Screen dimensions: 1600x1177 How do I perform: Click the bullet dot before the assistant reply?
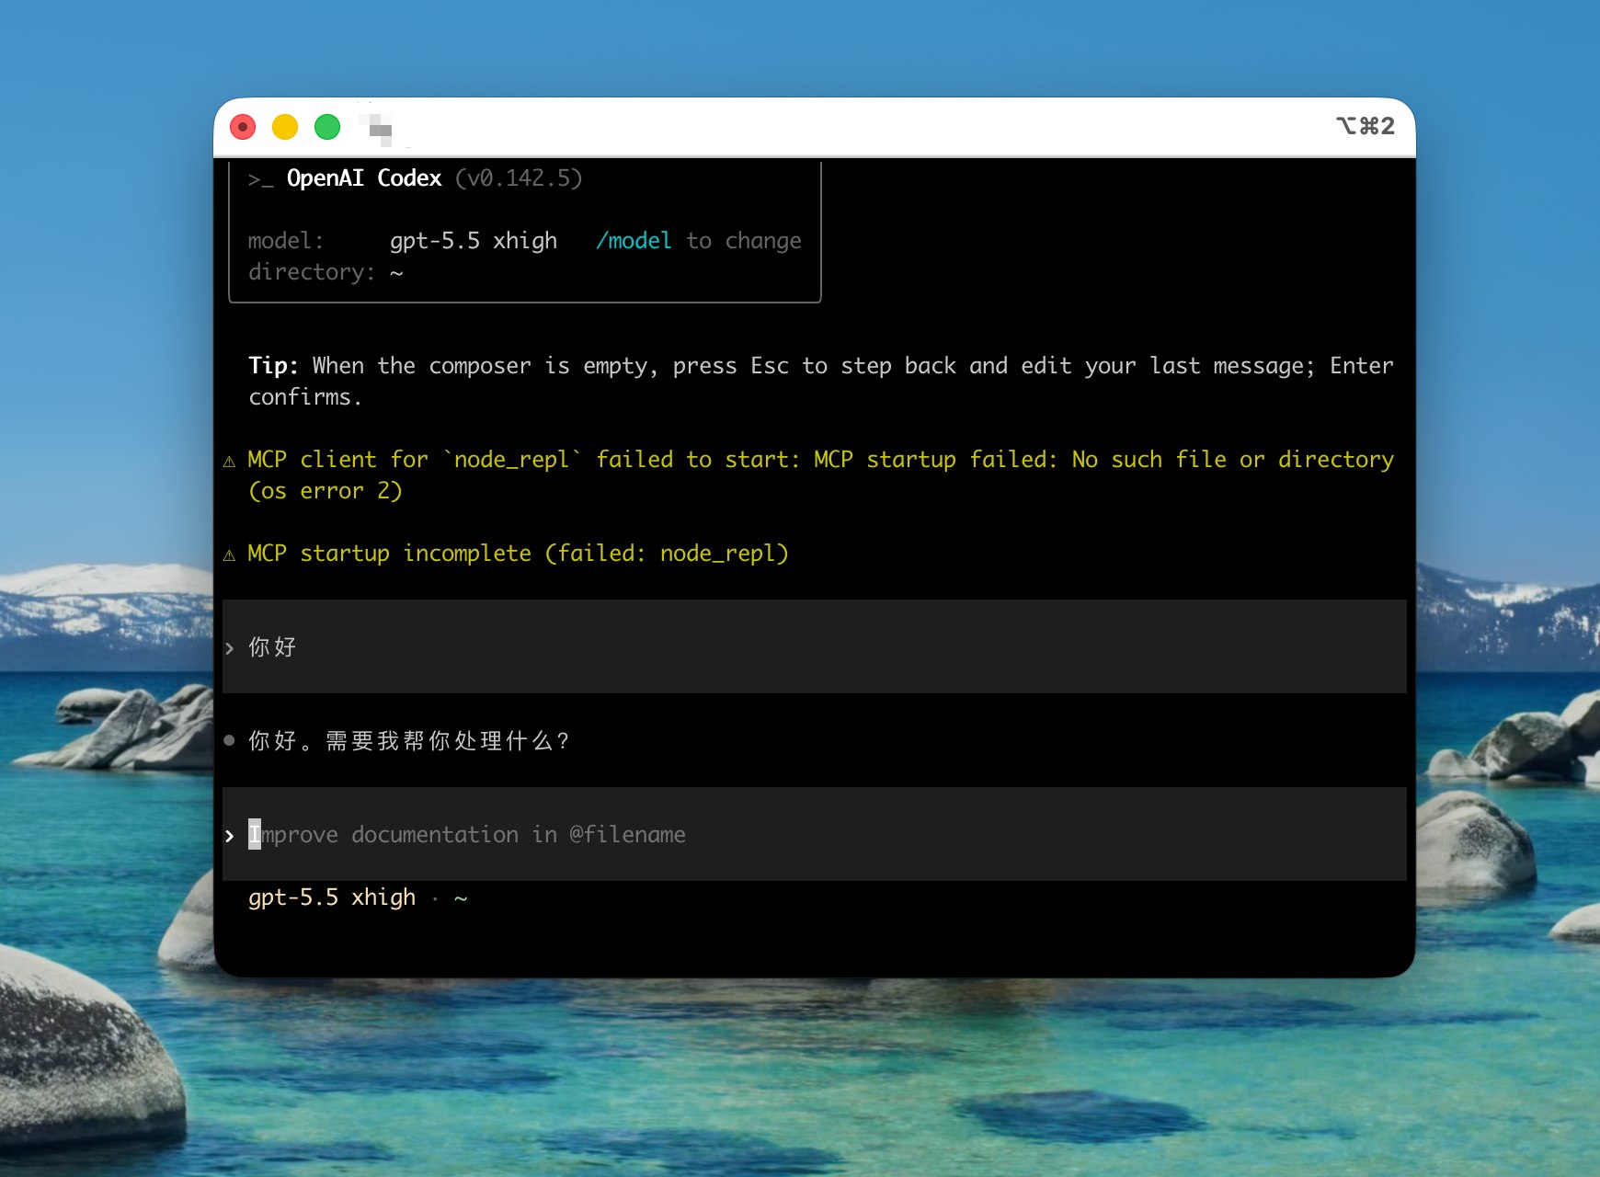(x=229, y=740)
